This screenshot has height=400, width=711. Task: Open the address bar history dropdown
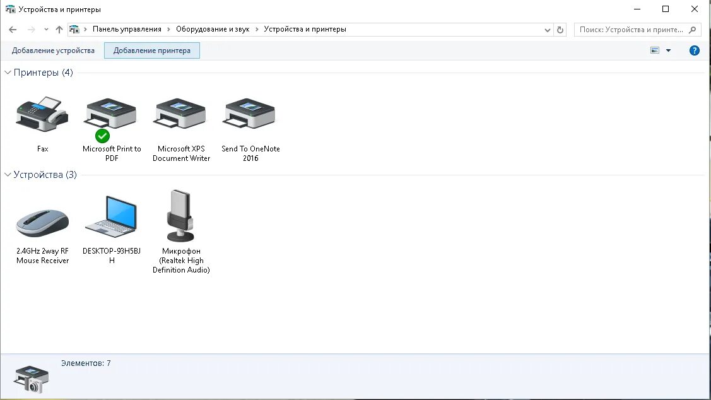[x=548, y=30]
